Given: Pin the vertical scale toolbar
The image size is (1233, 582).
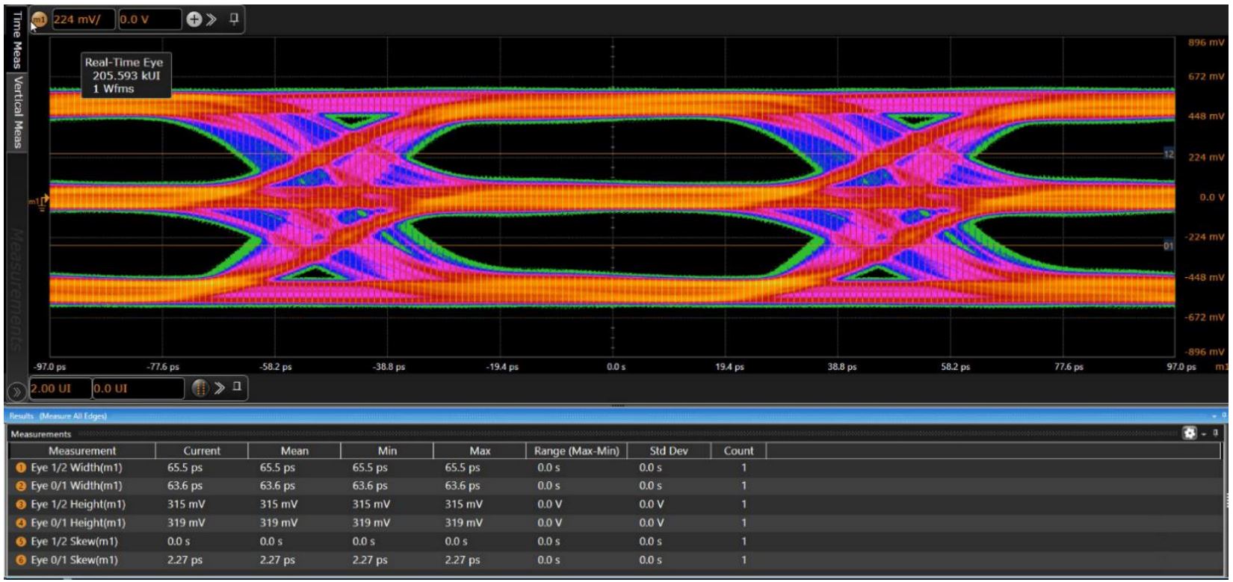Looking at the screenshot, I should click(x=234, y=19).
